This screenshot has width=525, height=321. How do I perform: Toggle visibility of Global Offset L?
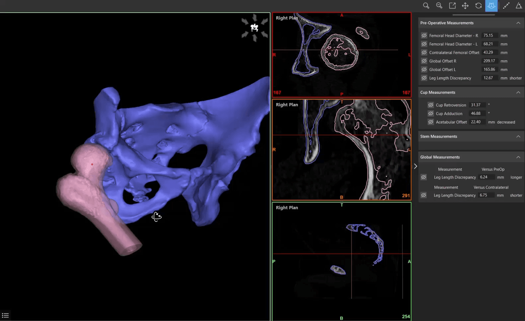424,69
